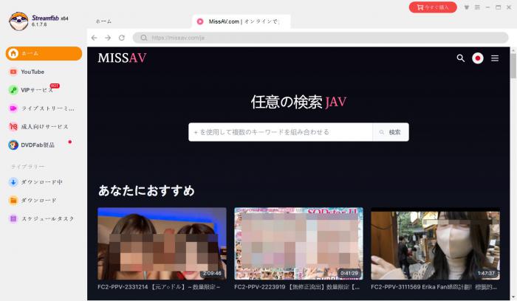
Task: Open the ホーム item in the sidebar
Action: 44,53
